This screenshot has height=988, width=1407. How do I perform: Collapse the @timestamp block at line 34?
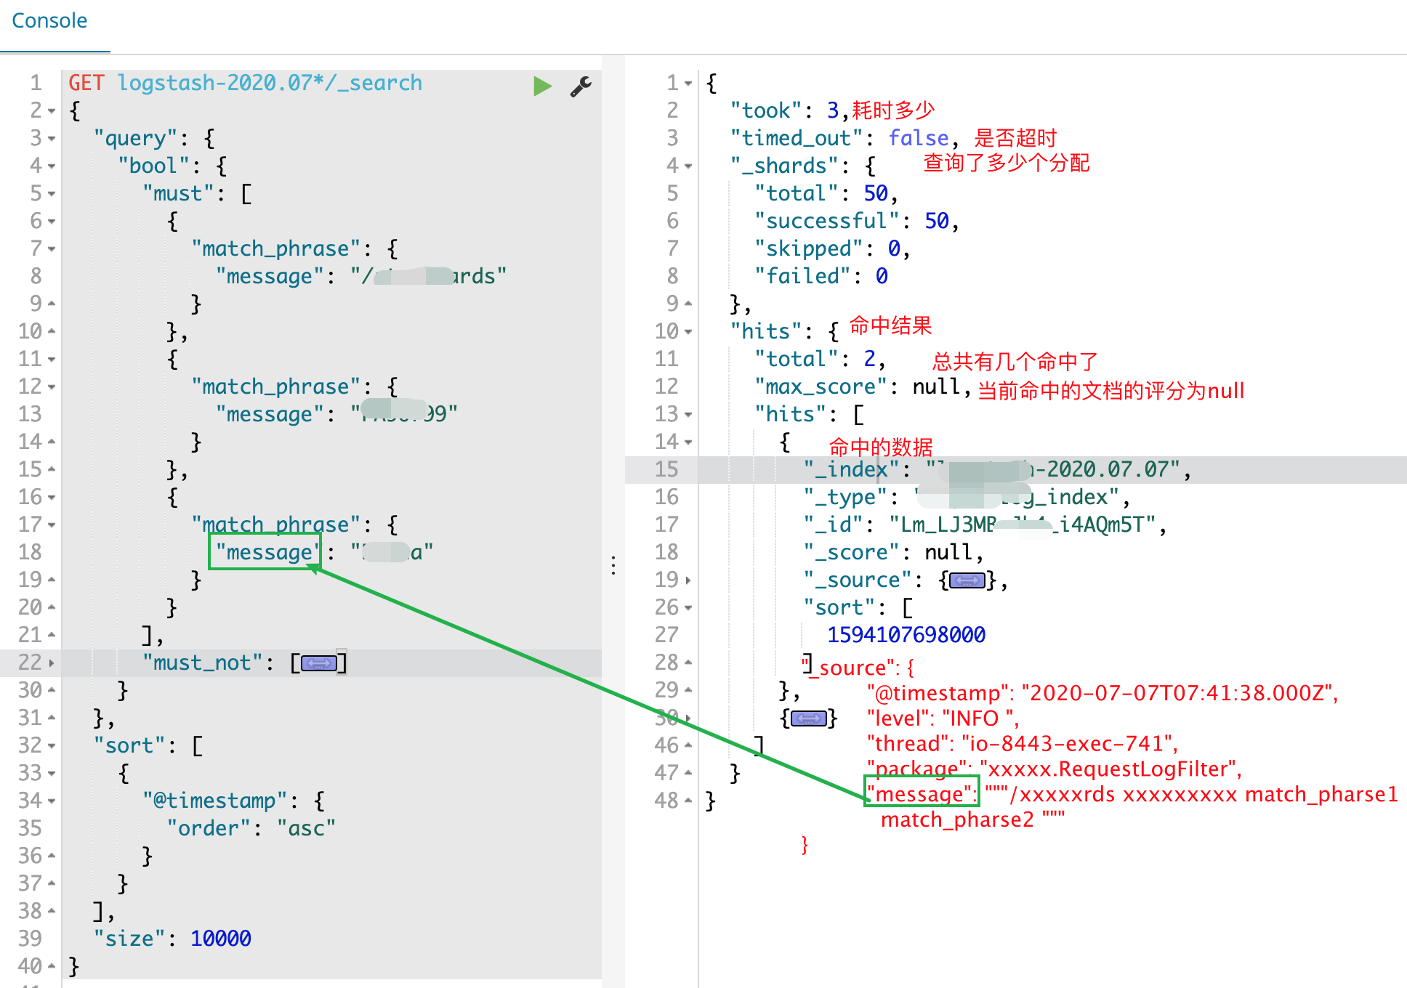[x=52, y=801]
